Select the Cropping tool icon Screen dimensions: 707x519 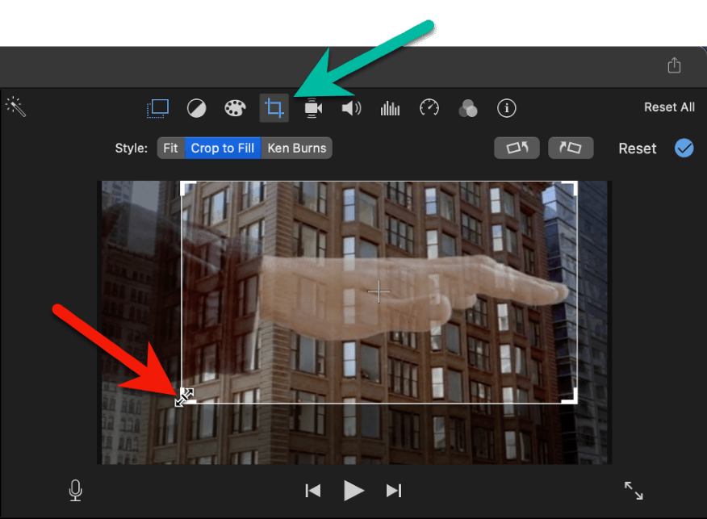pos(274,108)
